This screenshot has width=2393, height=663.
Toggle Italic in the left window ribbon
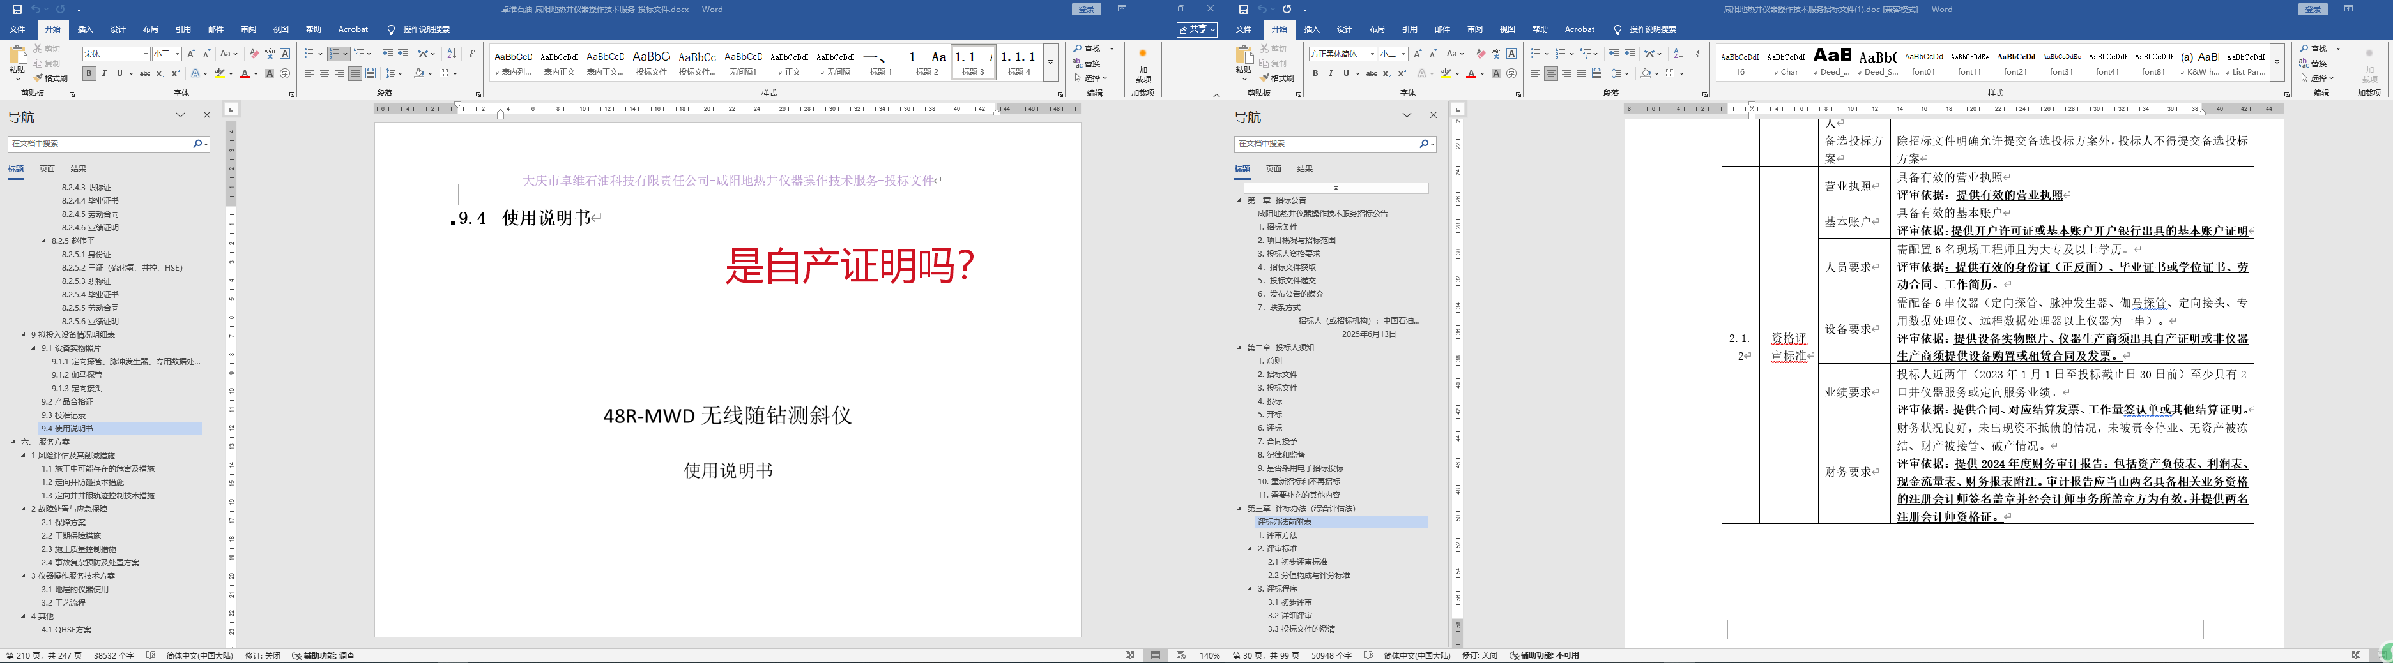104,73
